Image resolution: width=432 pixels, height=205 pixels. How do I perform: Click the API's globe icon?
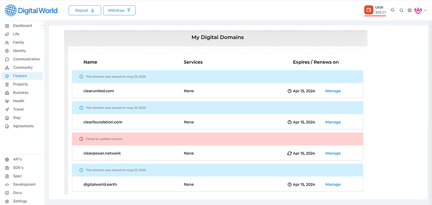[x=7, y=159]
